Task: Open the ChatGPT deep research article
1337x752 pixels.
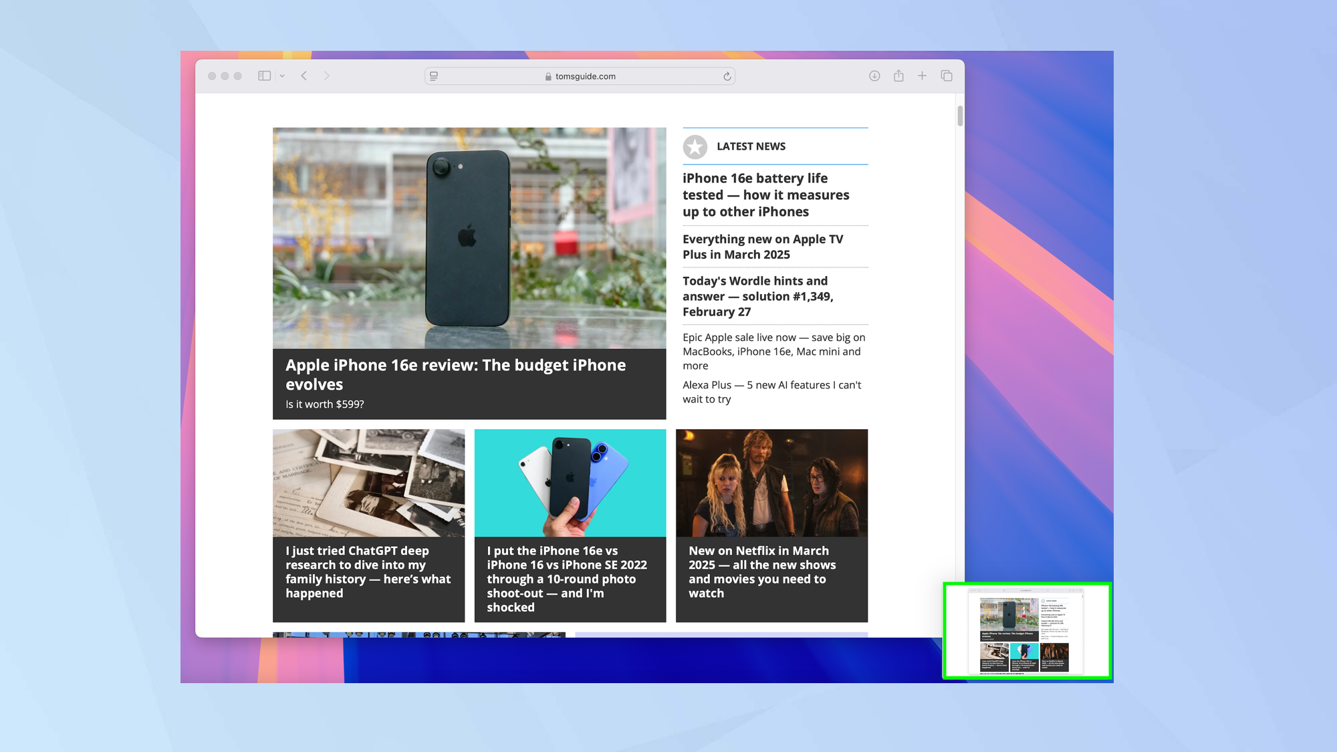Action: coord(368,572)
